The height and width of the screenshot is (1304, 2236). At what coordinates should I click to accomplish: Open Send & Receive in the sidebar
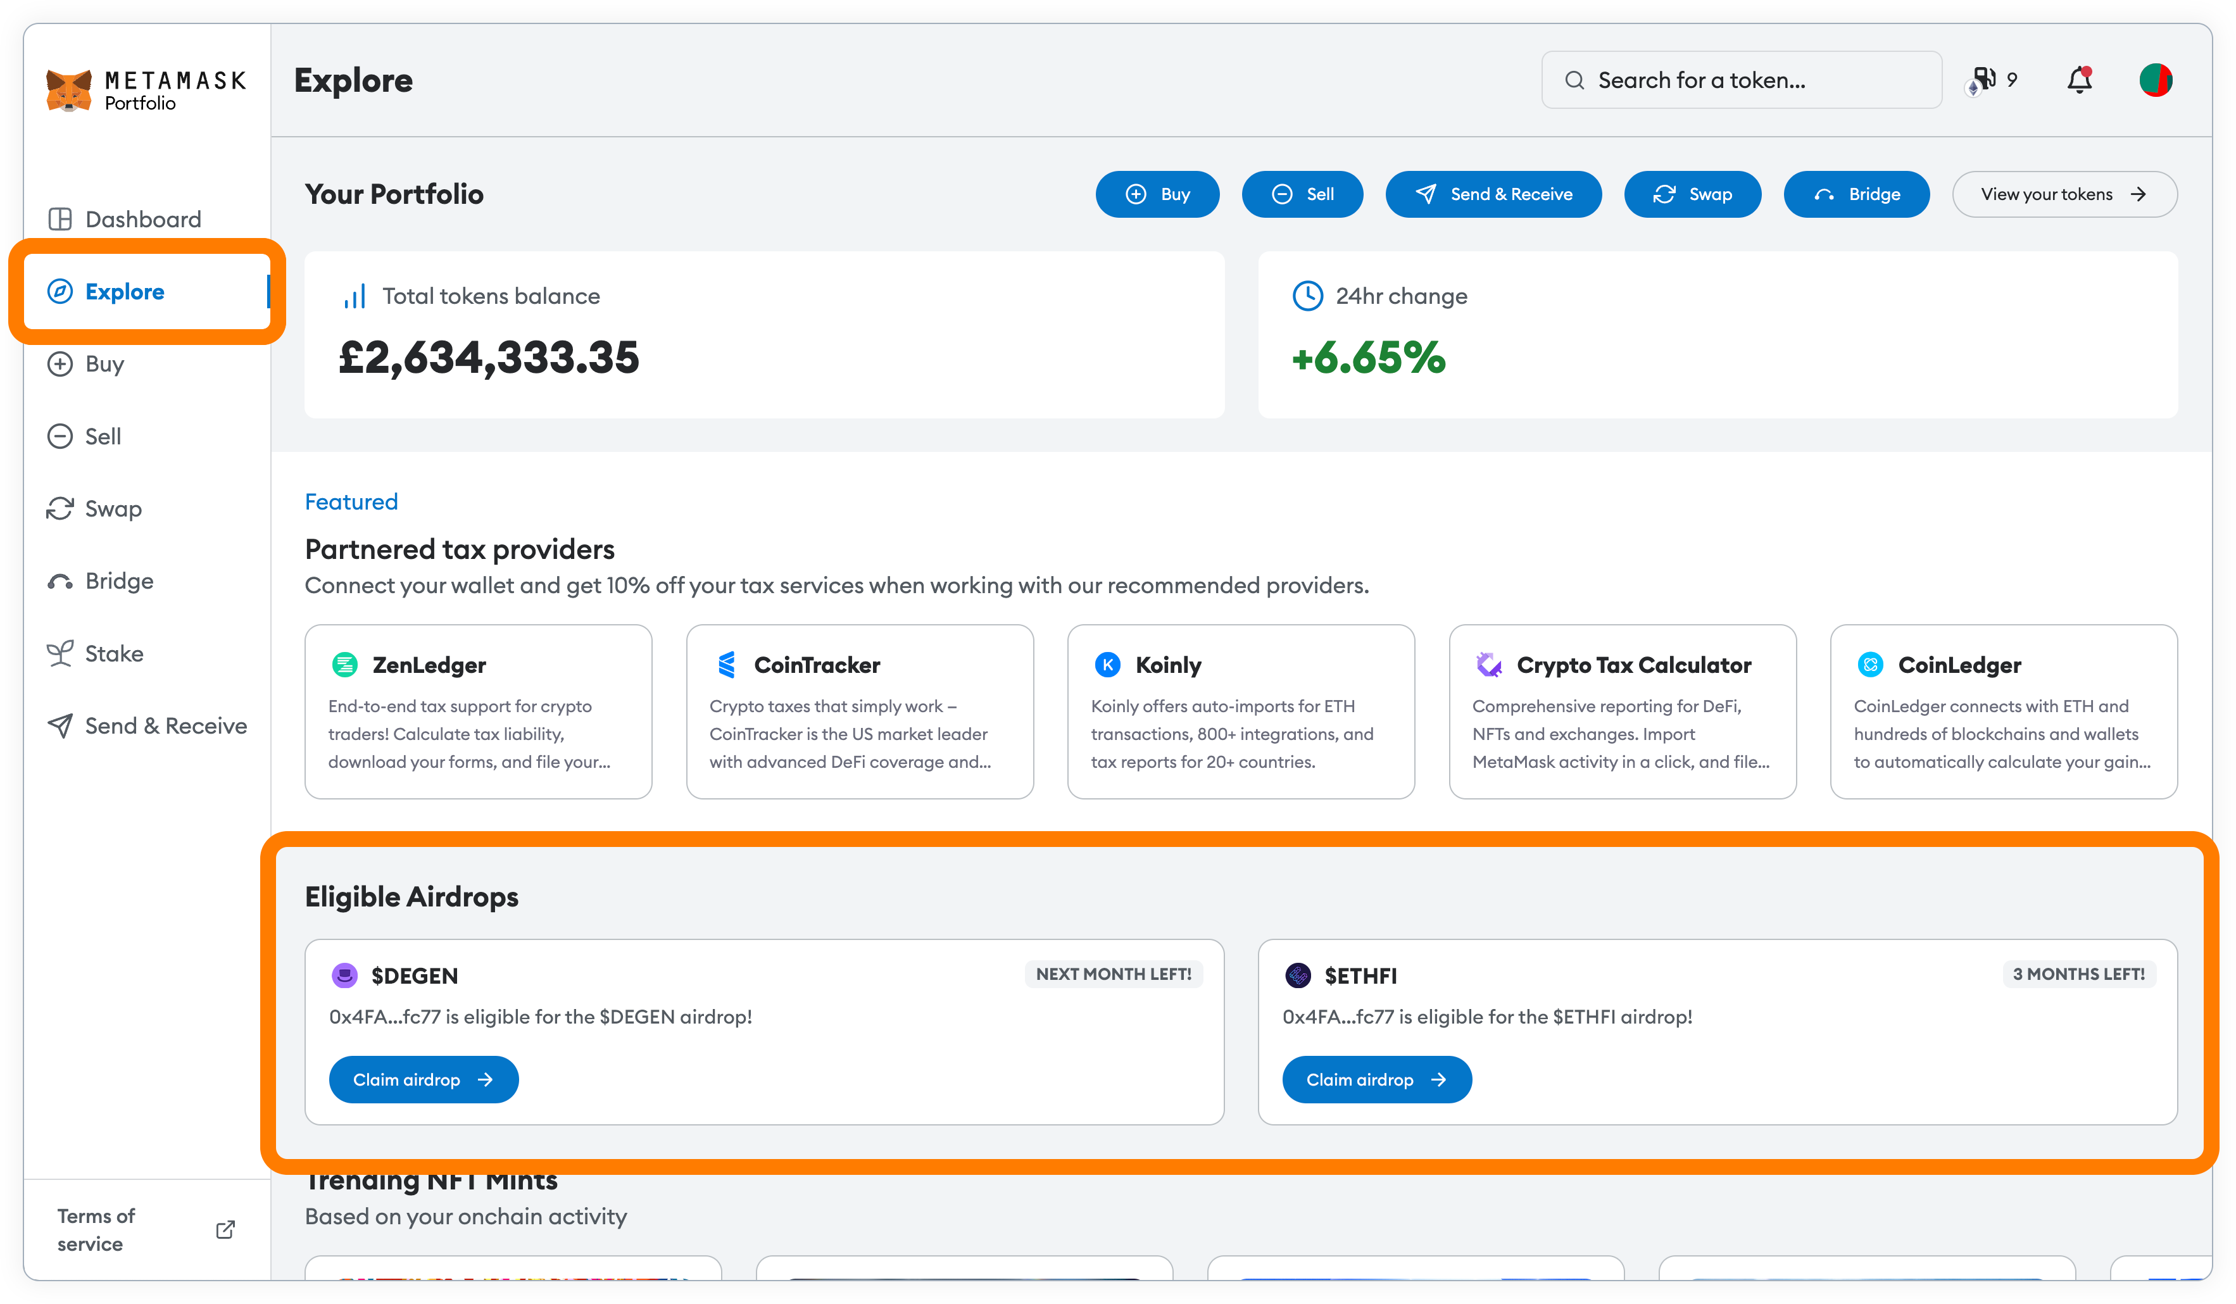(x=146, y=725)
